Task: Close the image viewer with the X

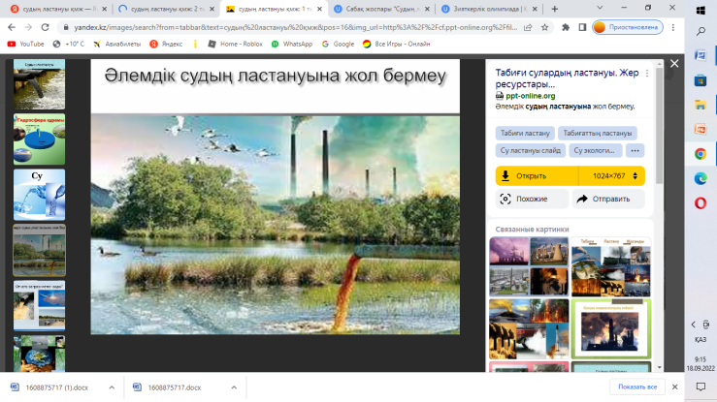Action: (x=674, y=63)
